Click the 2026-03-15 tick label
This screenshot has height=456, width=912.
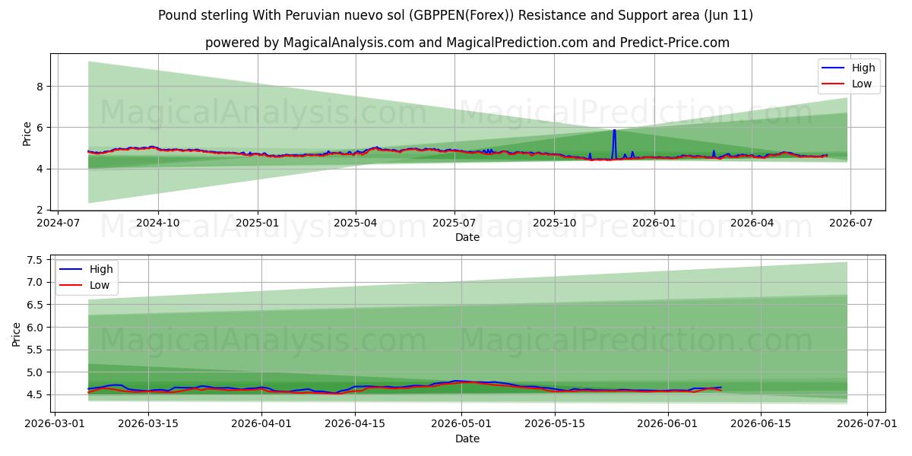coord(147,424)
